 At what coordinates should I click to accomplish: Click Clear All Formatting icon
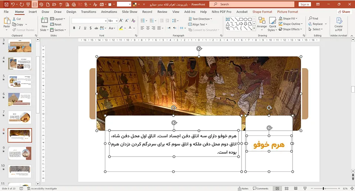133,21
